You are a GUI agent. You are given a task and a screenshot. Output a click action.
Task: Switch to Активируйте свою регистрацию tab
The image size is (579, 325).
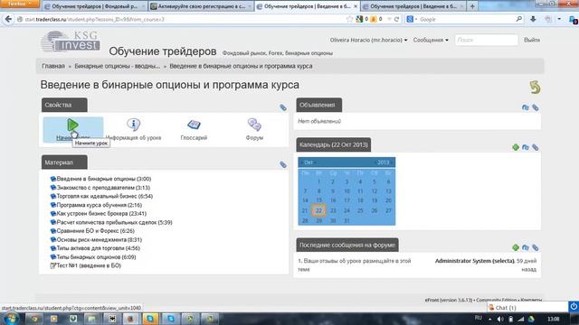[x=201, y=6]
